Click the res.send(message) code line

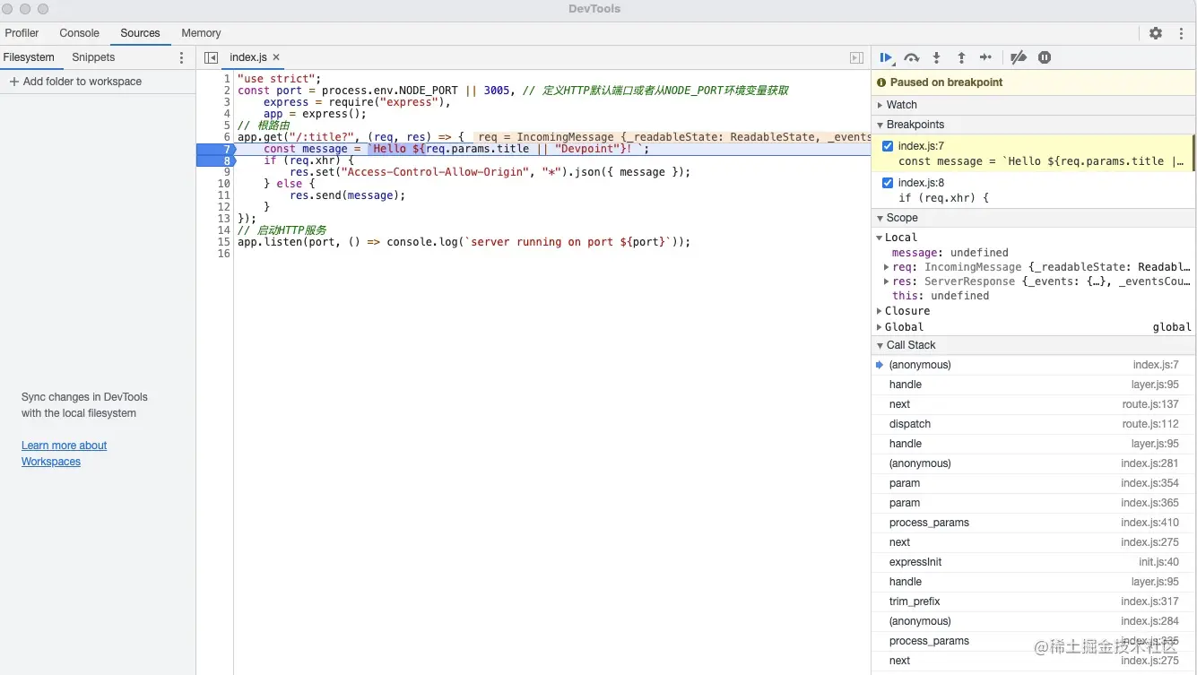348,195
